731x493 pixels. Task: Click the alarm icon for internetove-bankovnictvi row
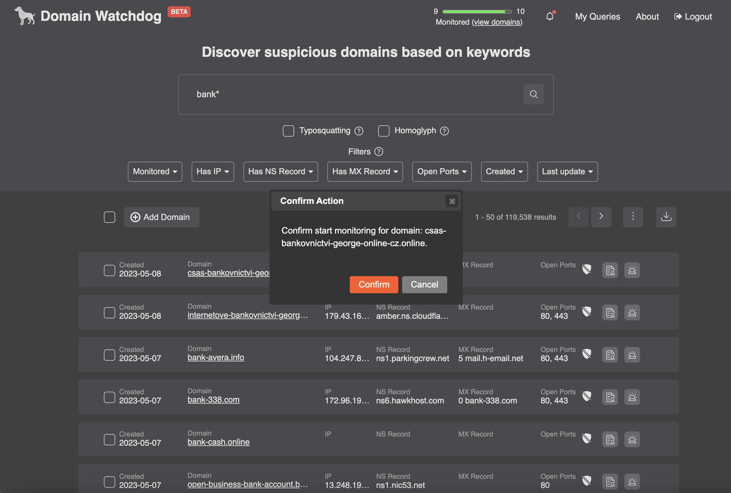coord(632,312)
